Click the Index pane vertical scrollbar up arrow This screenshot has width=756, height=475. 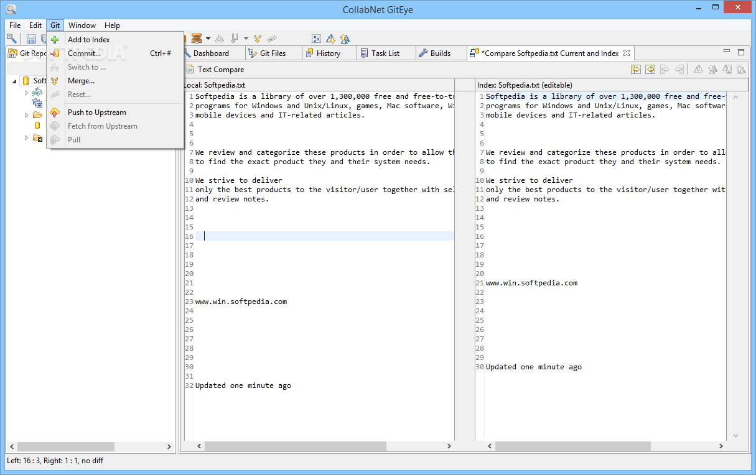737,97
